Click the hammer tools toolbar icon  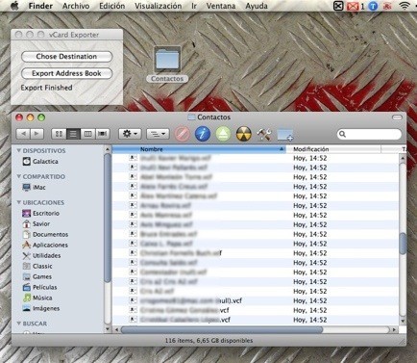[264, 134]
